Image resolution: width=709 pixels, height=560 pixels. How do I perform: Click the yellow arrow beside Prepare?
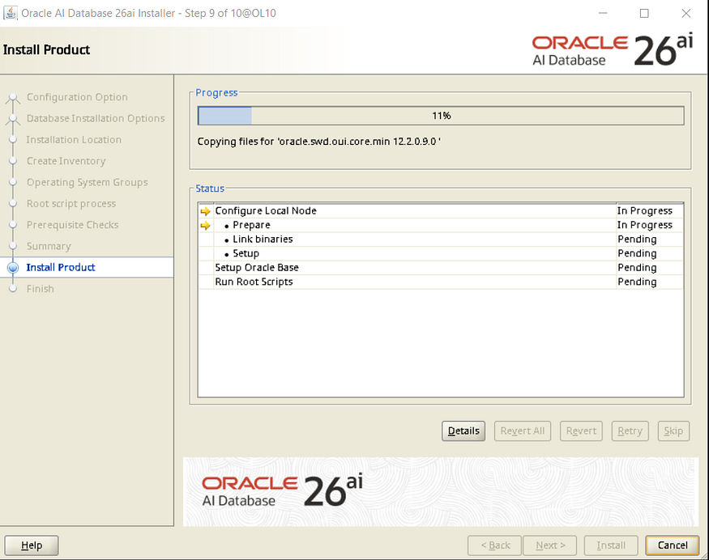pos(205,225)
